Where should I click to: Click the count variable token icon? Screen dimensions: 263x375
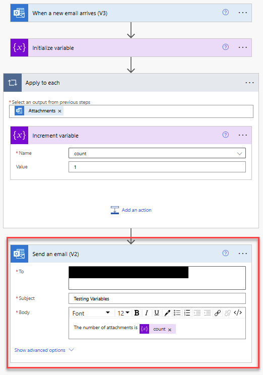pos(145,329)
